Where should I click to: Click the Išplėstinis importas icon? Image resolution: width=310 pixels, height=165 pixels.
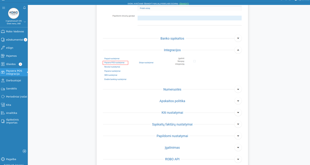(3, 121)
